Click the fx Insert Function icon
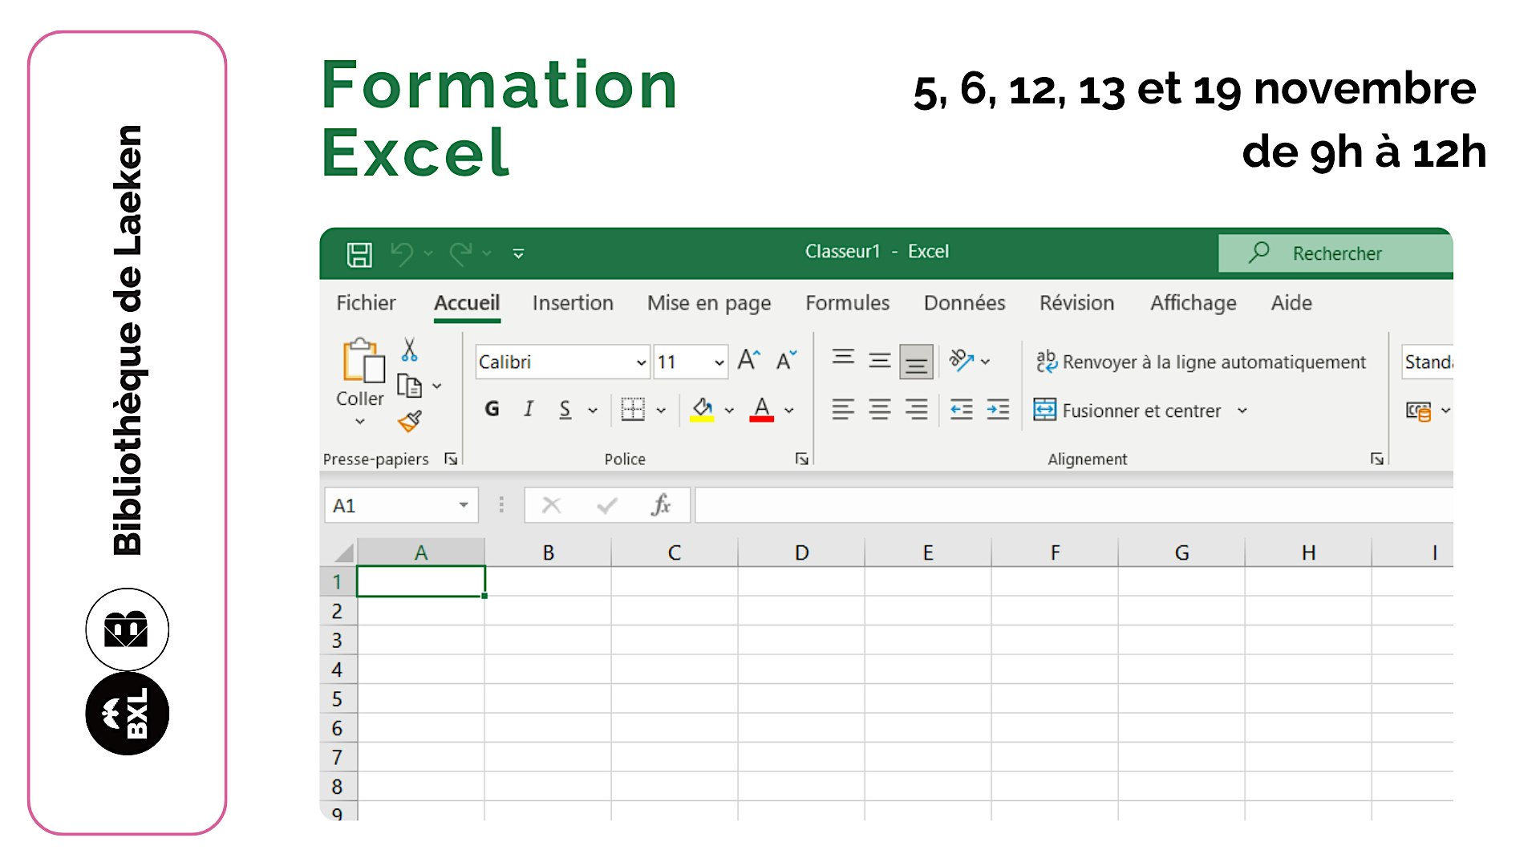Viewport: 1540px width, 866px height. [661, 505]
